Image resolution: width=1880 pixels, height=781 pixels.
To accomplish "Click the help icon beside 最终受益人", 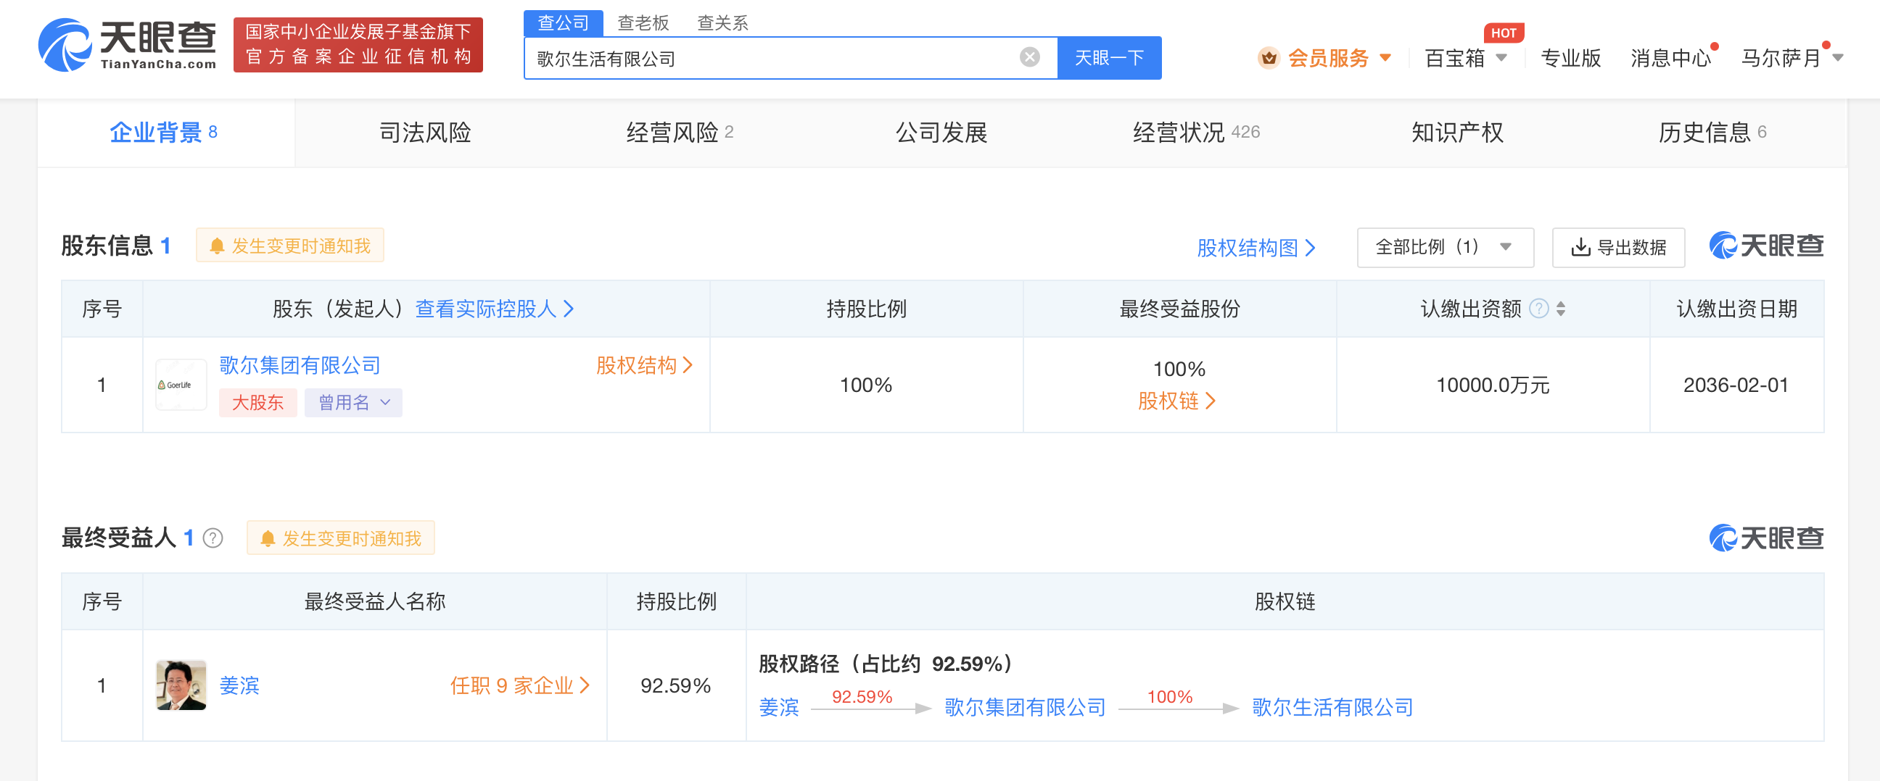I will click(x=213, y=538).
